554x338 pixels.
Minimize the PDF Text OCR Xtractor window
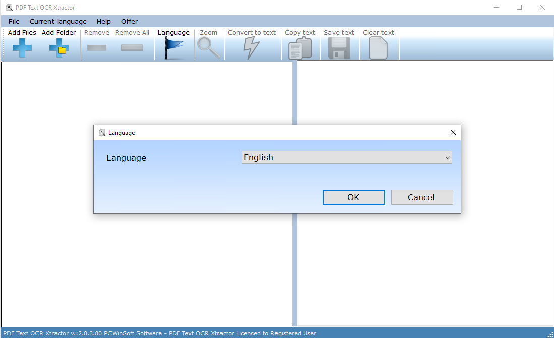[x=496, y=7]
